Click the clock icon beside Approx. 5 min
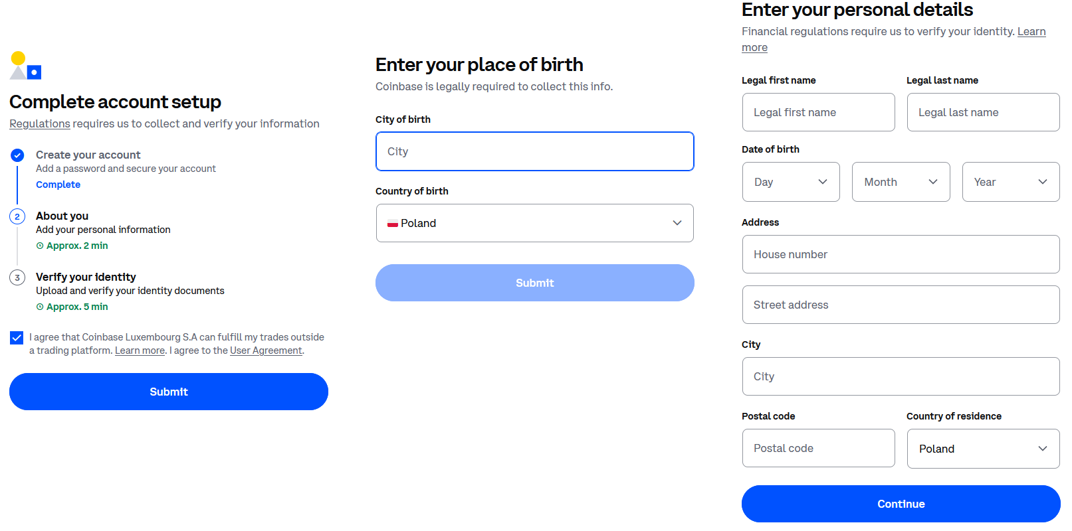 [40, 307]
